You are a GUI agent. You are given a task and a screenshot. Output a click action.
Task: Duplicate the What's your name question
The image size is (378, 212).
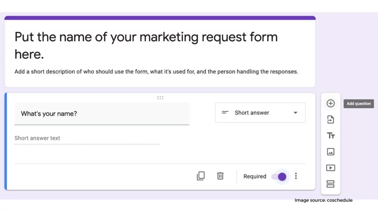point(200,176)
